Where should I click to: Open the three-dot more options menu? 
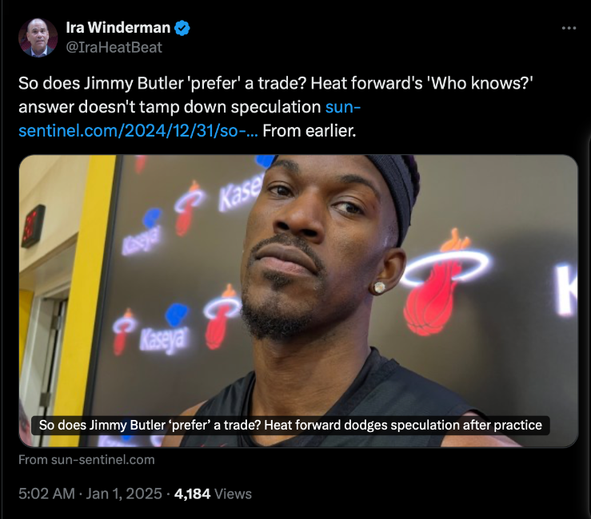tap(569, 28)
